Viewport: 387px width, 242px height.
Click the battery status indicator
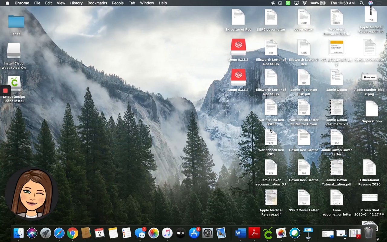(x=317, y=3)
